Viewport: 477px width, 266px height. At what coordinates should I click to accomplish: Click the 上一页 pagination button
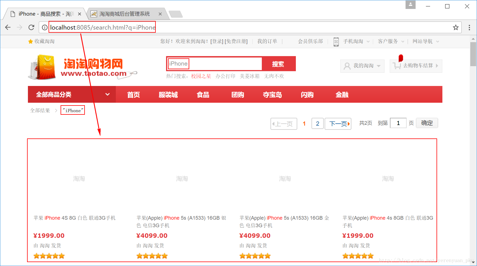click(x=284, y=124)
